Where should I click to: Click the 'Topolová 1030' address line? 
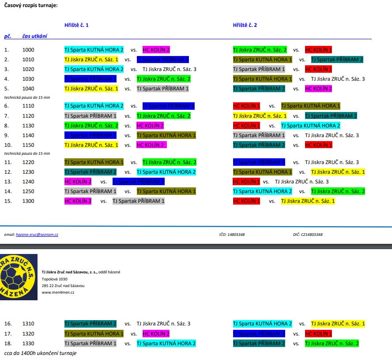click(55, 279)
